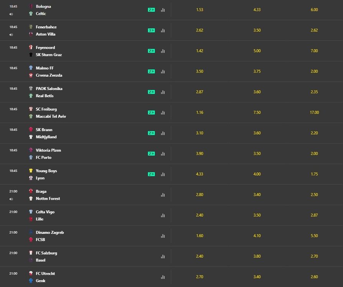Screen dimensions: 343x287
Task: Expand green 2» badge for Viktoria Plzen match
Action: click(x=151, y=154)
